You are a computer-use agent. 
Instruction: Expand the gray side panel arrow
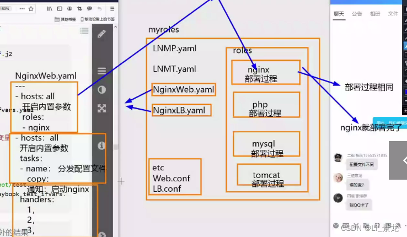398,160
